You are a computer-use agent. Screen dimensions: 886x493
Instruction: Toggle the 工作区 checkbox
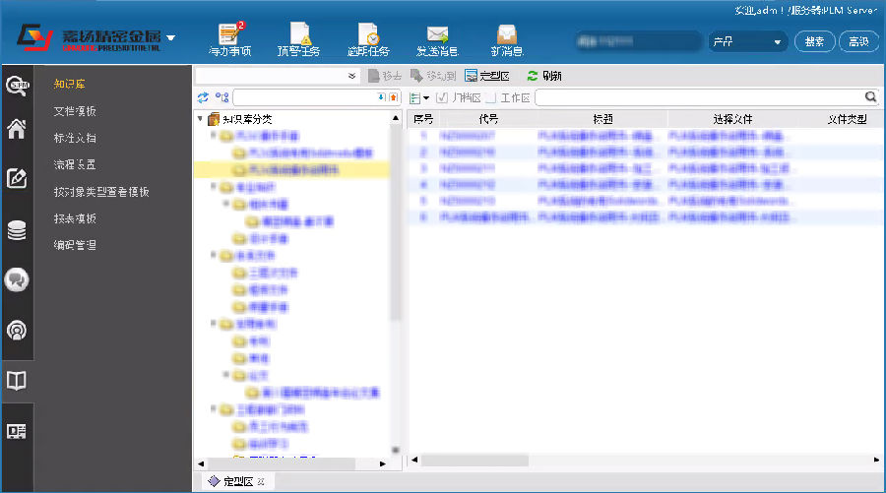pyautogui.click(x=491, y=97)
